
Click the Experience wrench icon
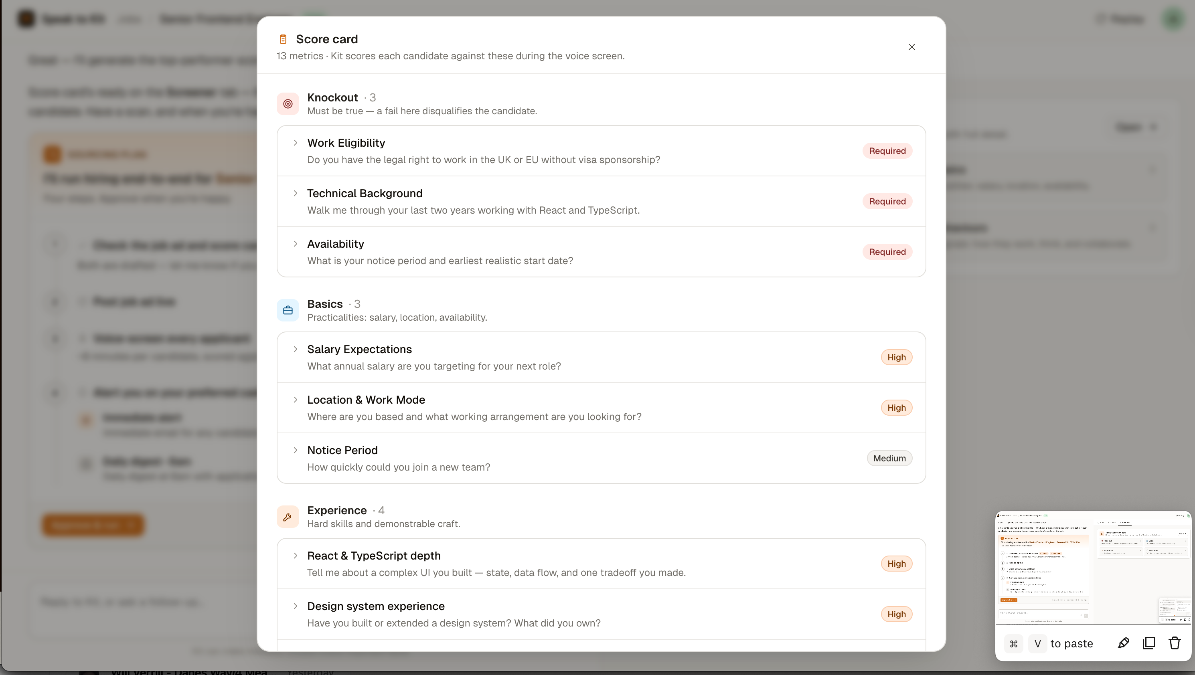288,516
